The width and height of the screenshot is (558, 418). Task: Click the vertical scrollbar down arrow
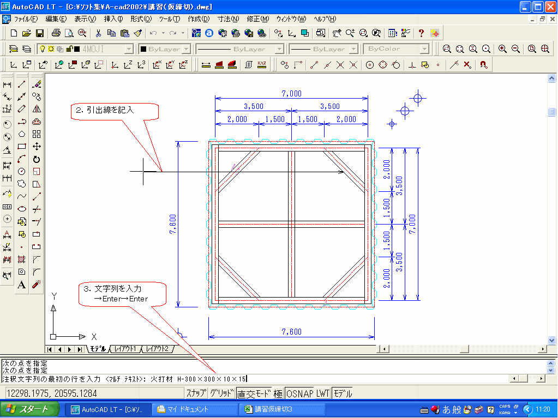tap(551, 340)
